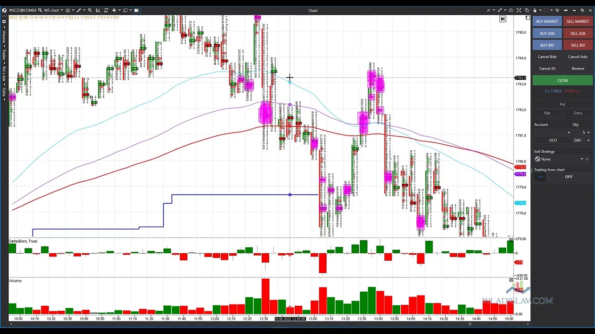Take a chart snapshot with camera icon
Viewport: 595px width, 334px height.
511,10
